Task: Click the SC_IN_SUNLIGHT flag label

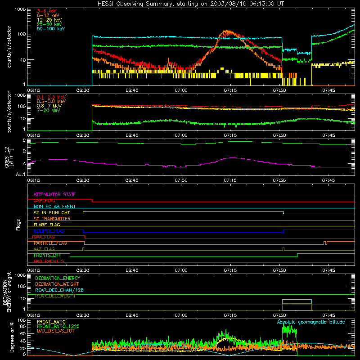Action: 52,212
